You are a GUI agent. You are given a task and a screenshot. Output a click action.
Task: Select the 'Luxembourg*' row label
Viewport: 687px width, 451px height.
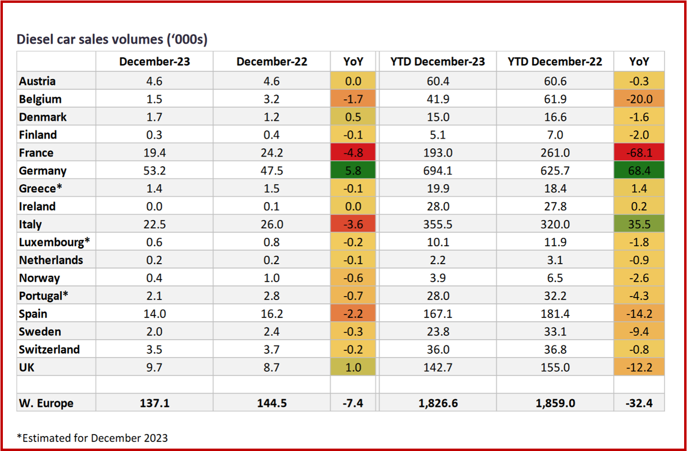(55, 242)
